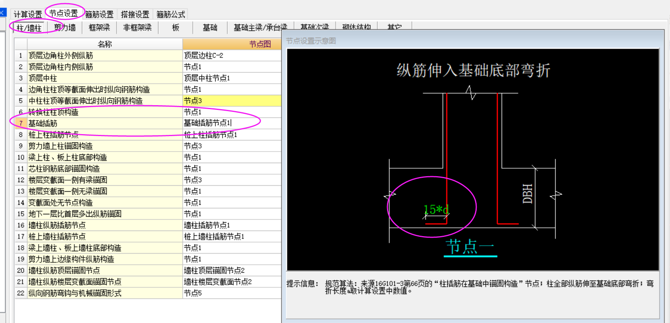The image size is (670, 323).
Task: Select row 剪力墙上柱锚固构造
Action: 105,146
